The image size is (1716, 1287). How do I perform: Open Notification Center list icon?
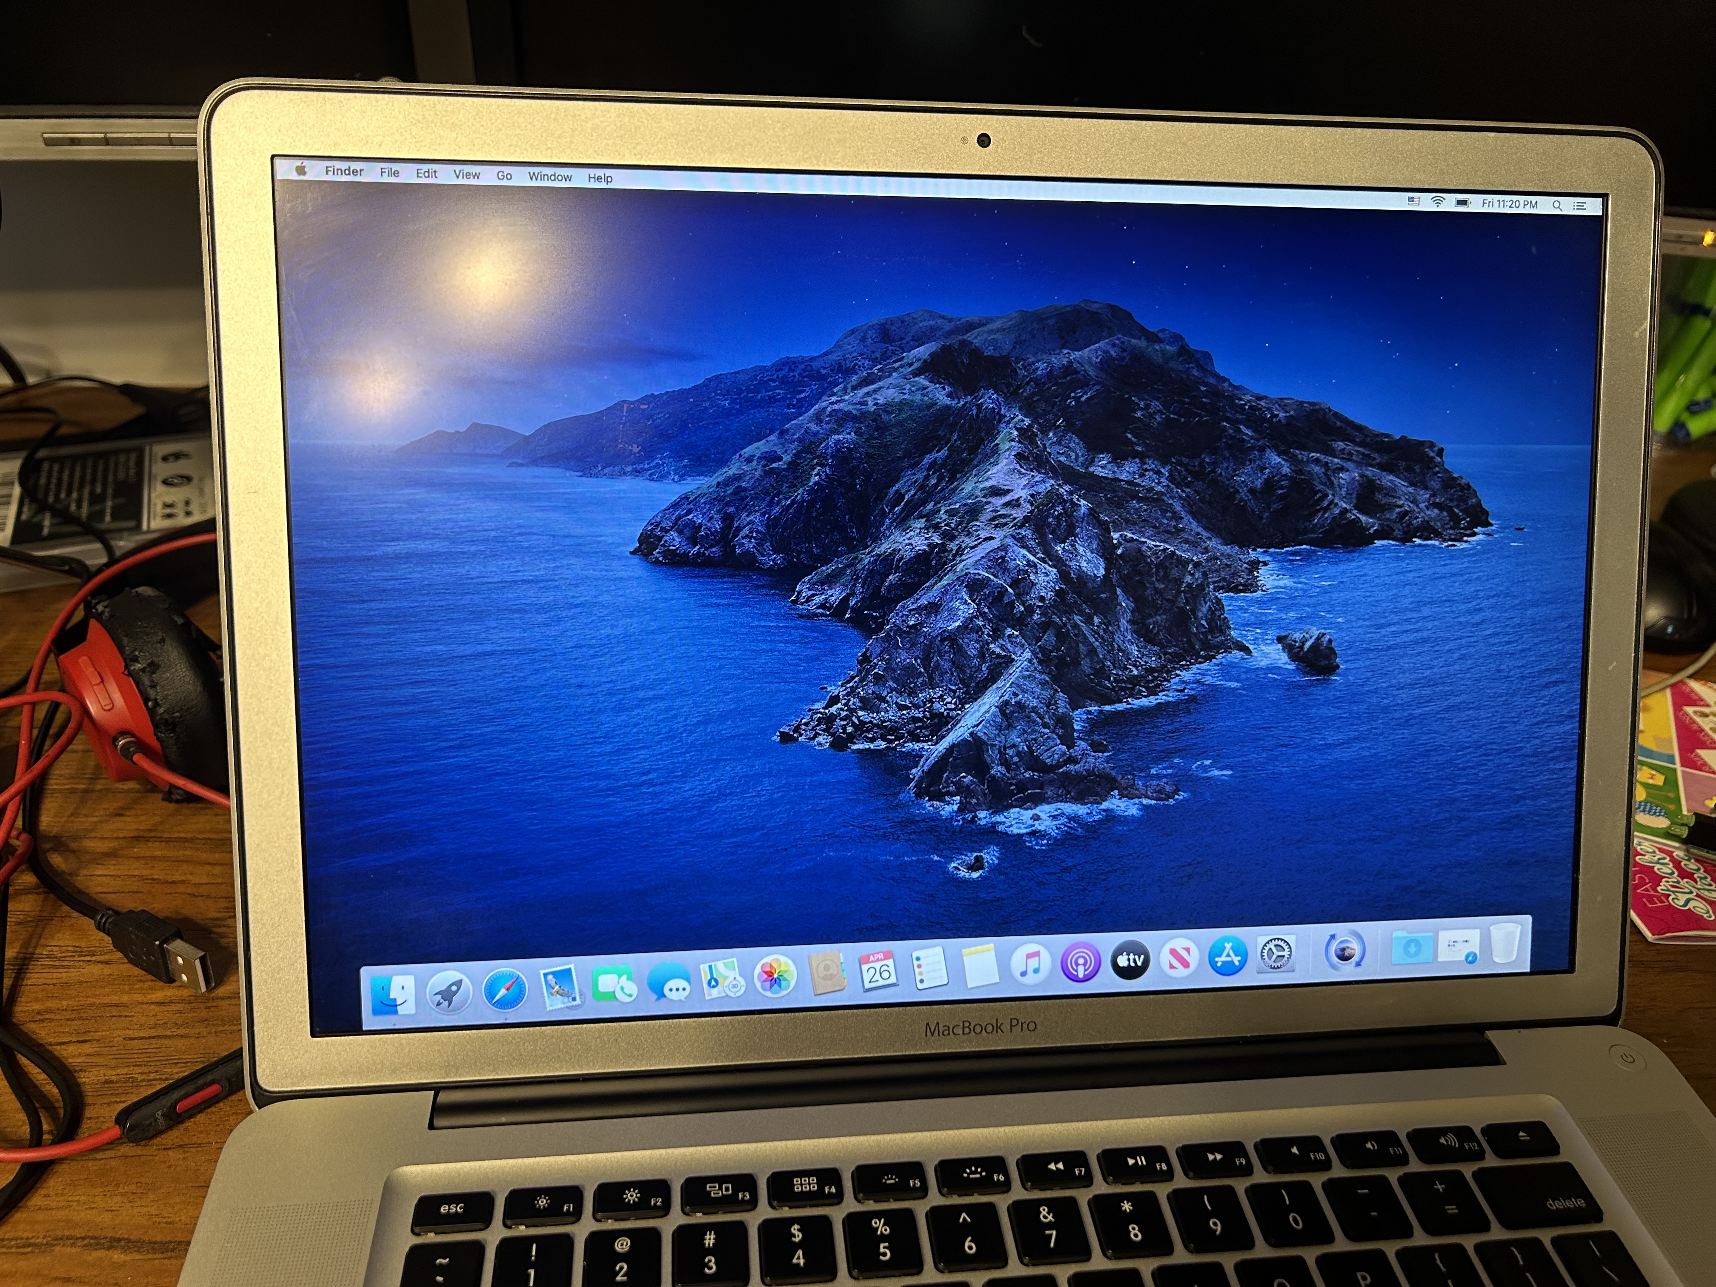pyautogui.click(x=1579, y=206)
